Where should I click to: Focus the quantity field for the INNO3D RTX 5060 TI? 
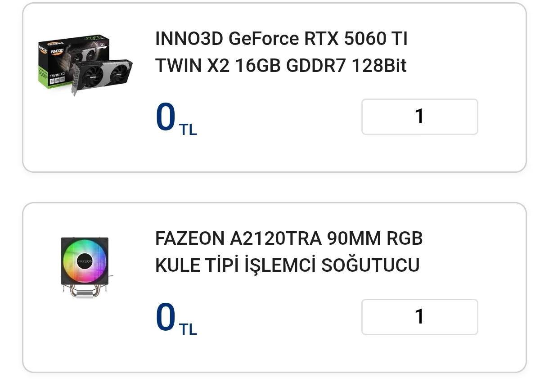pyautogui.click(x=419, y=117)
